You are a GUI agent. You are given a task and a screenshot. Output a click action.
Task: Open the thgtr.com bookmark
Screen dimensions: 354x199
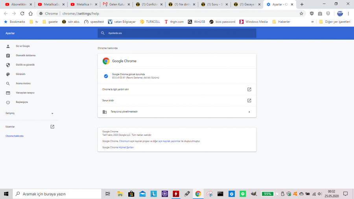pos(174,22)
